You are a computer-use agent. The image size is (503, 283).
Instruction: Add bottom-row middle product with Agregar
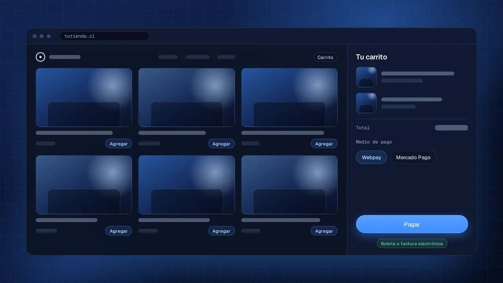221,231
